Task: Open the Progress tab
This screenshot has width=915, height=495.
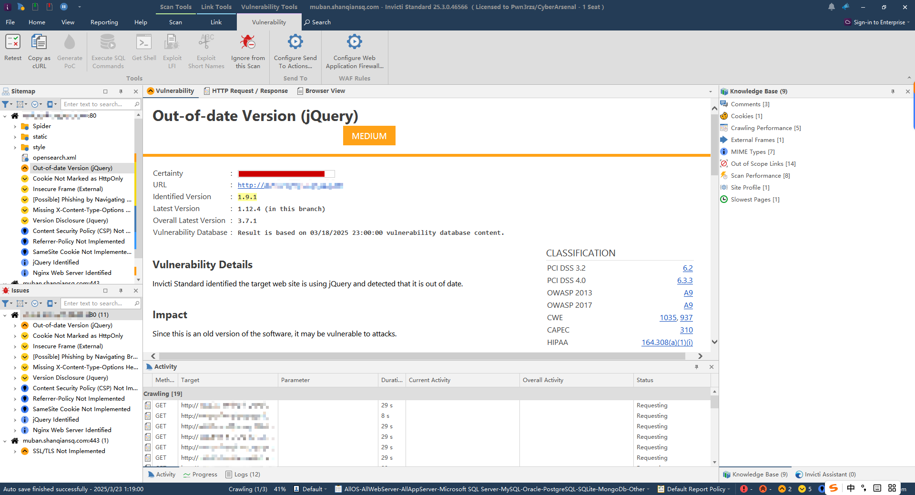Action: point(200,475)
